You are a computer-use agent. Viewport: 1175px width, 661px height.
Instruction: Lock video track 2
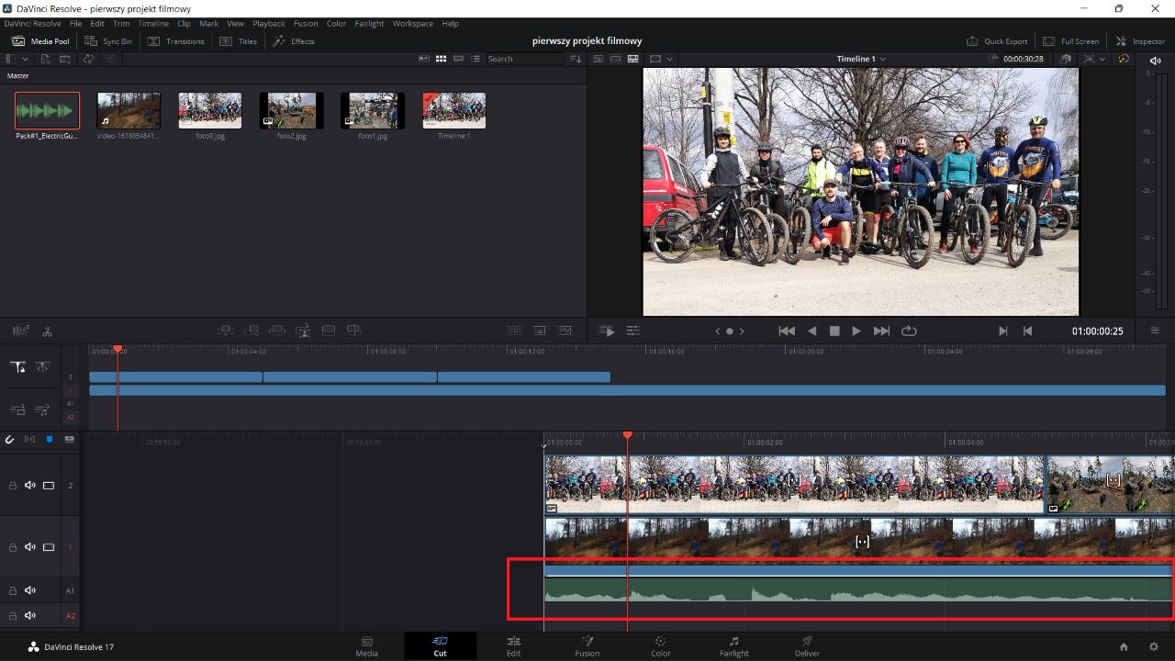point(12,485)
